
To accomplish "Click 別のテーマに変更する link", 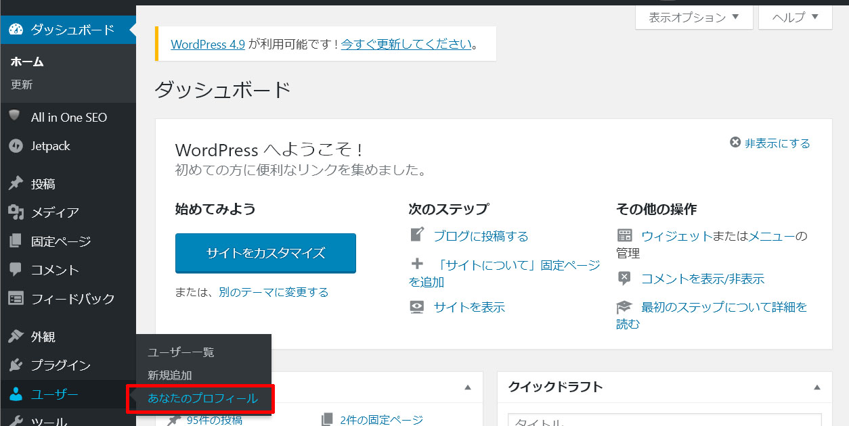I will [274, 292].
